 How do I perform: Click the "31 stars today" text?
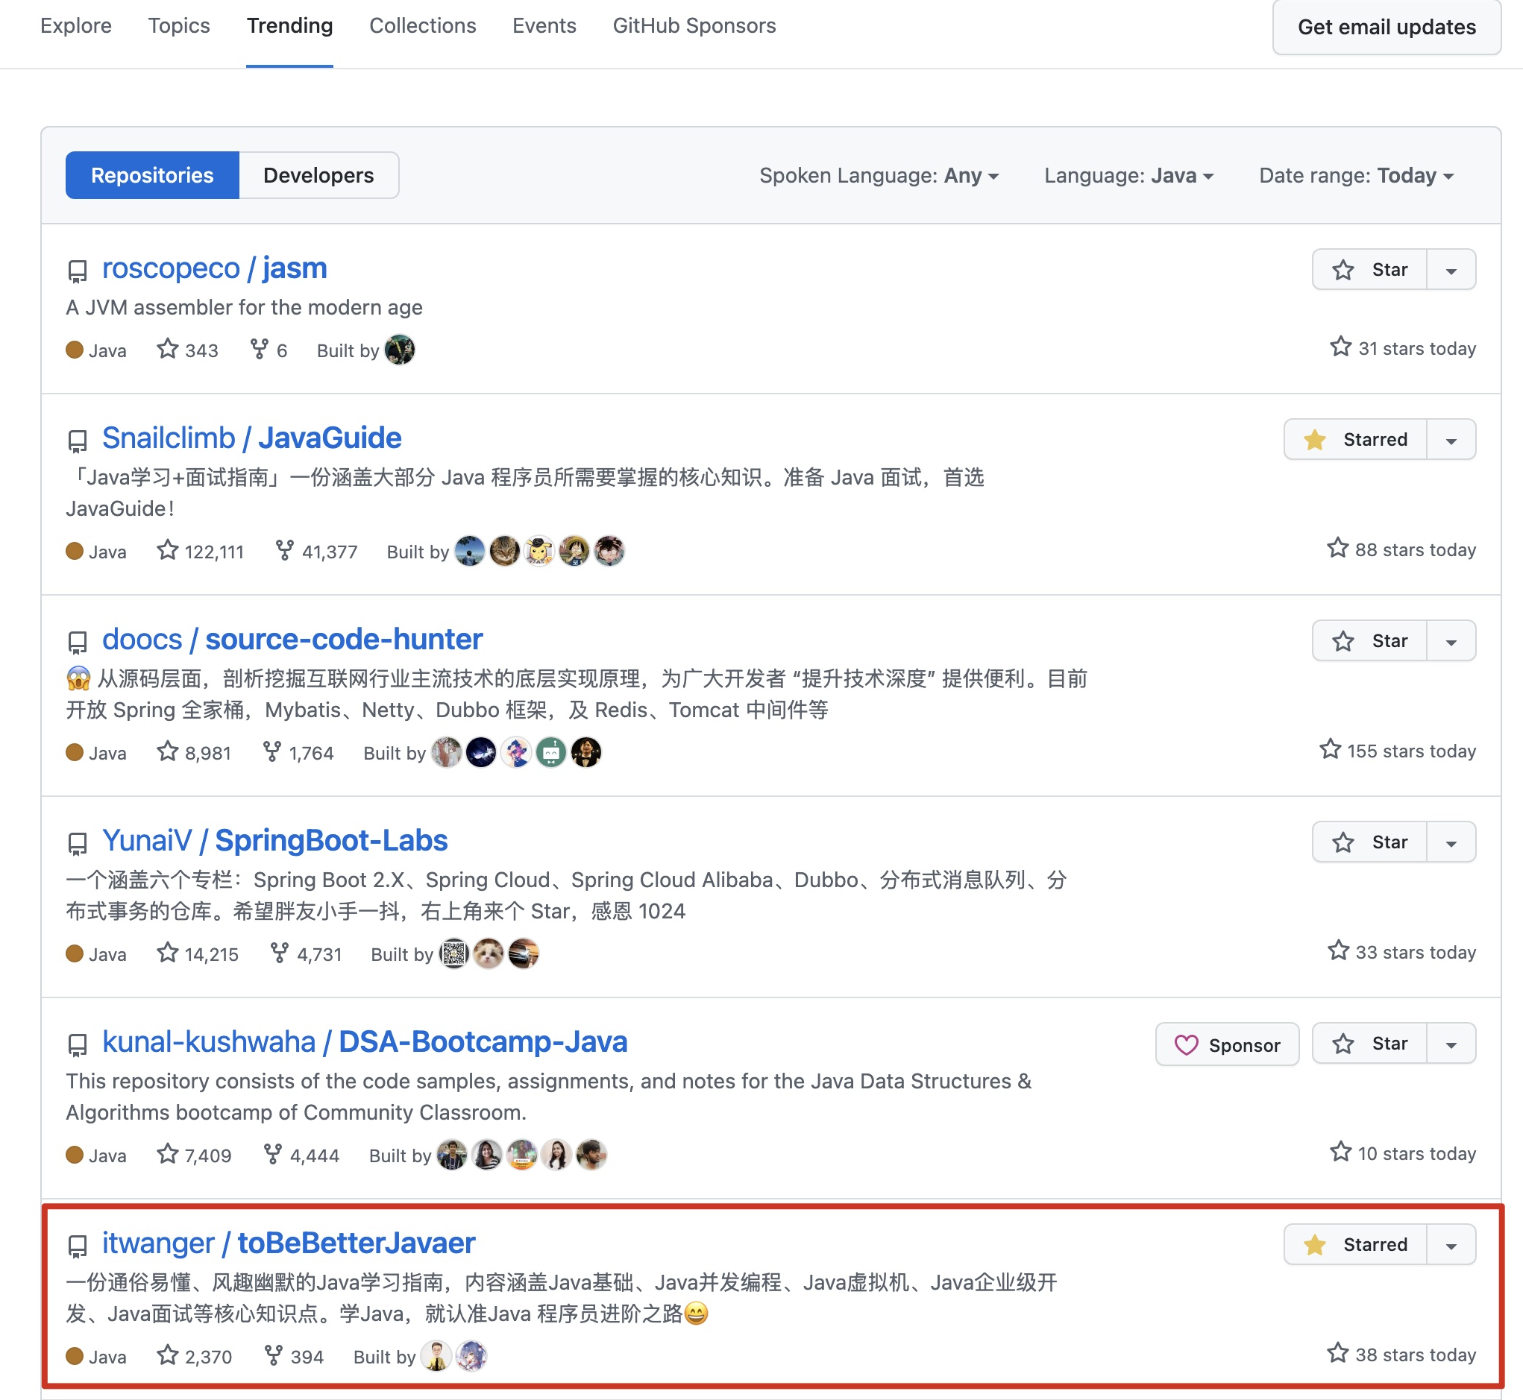[1417, 348]
